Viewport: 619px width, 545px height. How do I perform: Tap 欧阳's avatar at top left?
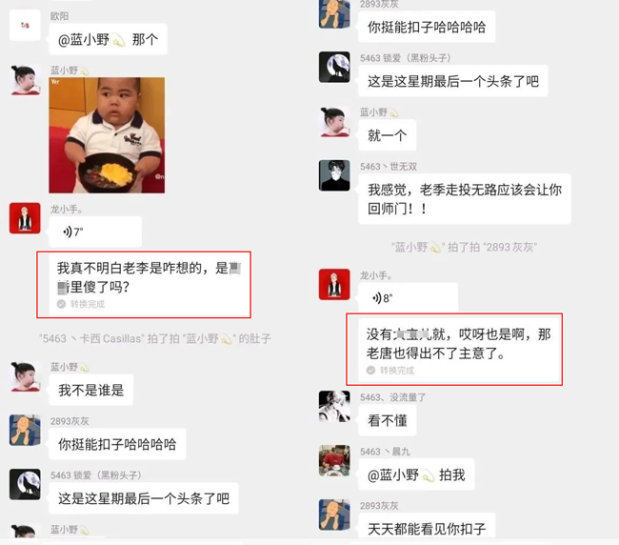(x=25, y=26)
